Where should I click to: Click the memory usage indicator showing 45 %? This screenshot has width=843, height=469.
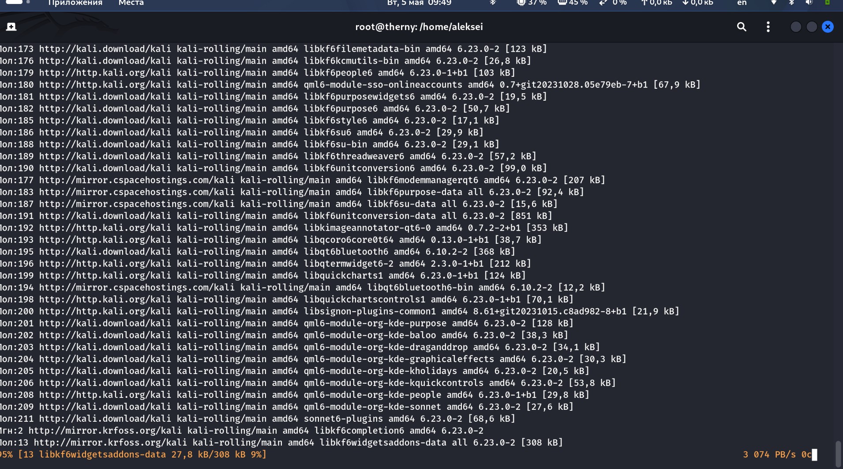[573, 3]
